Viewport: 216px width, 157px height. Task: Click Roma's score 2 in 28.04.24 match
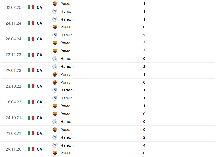pos(144,43)
